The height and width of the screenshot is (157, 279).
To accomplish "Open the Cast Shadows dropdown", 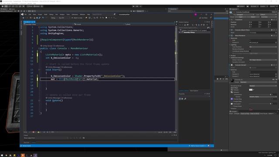I will 263,47.
